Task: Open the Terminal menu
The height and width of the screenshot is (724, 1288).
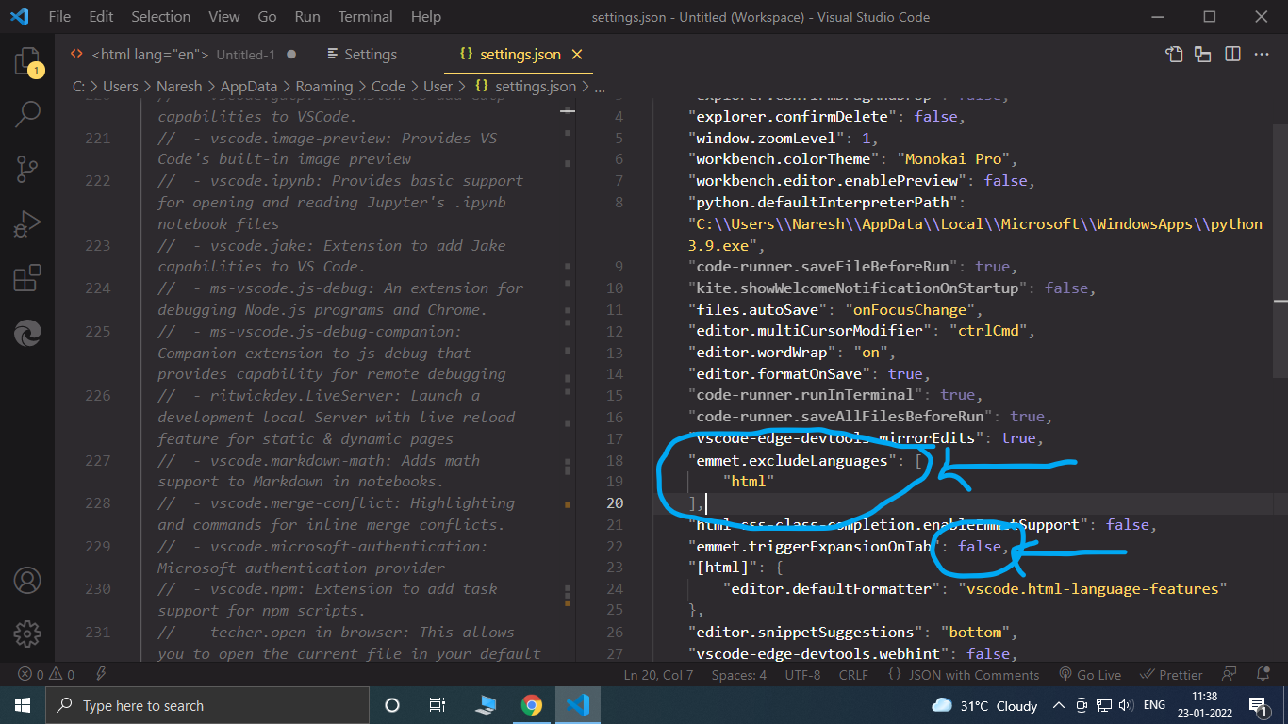Action: point(366,17)
